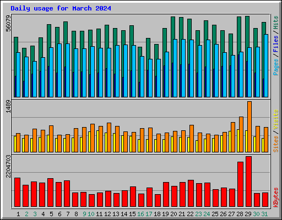This screenshot has height=220, width=282.
Task: Click the cyan pages bar for day 31
Action: pyautogui.click(x=266, y=65)
